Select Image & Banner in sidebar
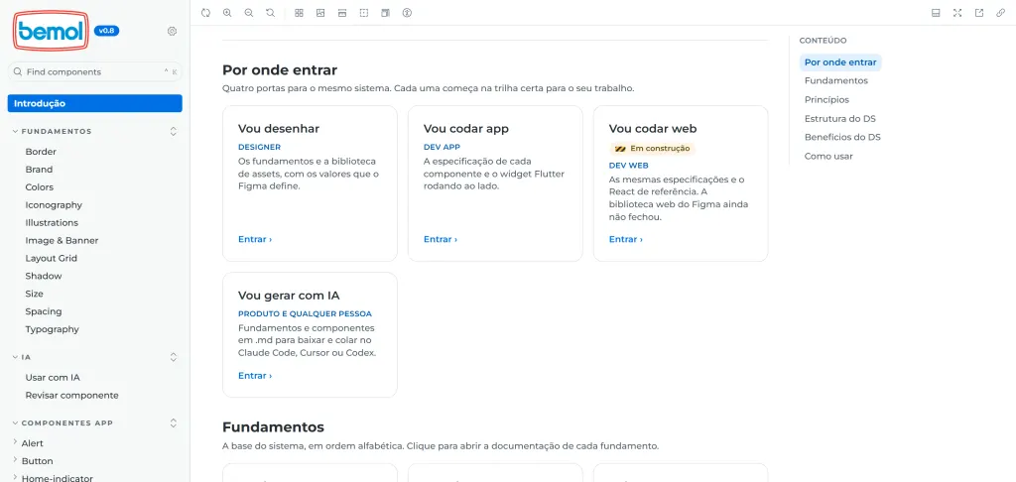 pyautogui.click(x=63, y=240)
